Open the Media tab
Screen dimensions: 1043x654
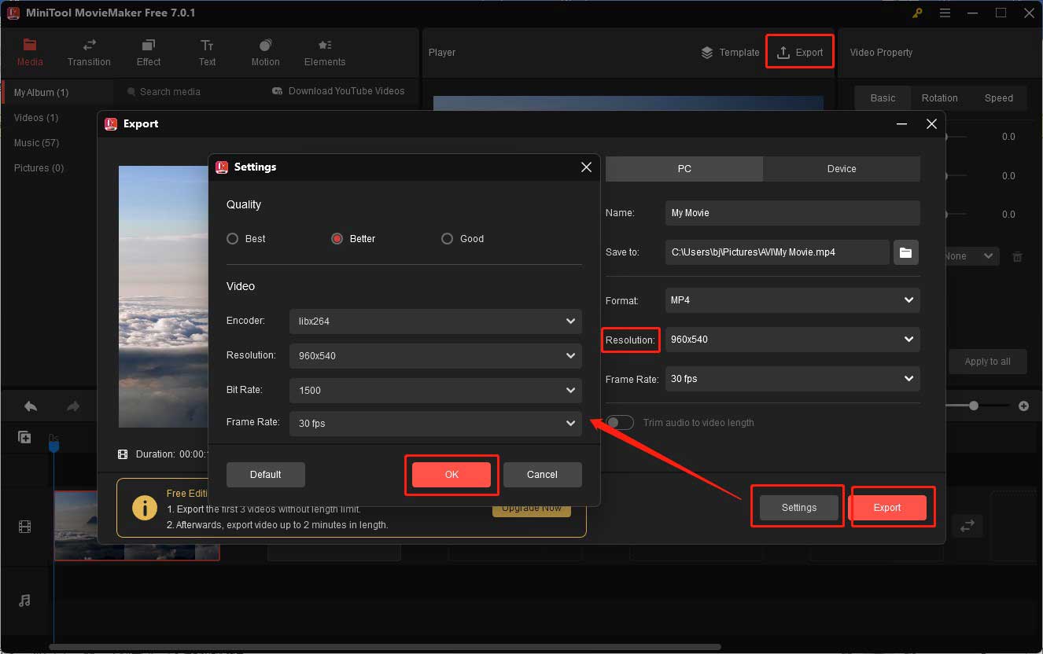30,52
